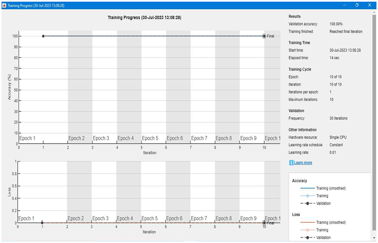This screenshot has height=243, width=378.
Task: Click the Accuracy 'Training (smoothed)' legend entry
Action: [323, 188]
